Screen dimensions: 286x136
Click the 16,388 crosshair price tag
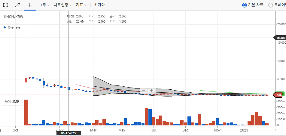click(280, 38)
